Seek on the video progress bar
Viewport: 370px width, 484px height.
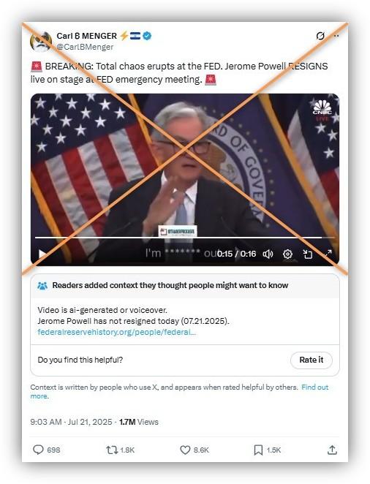(x=185, y=238)
